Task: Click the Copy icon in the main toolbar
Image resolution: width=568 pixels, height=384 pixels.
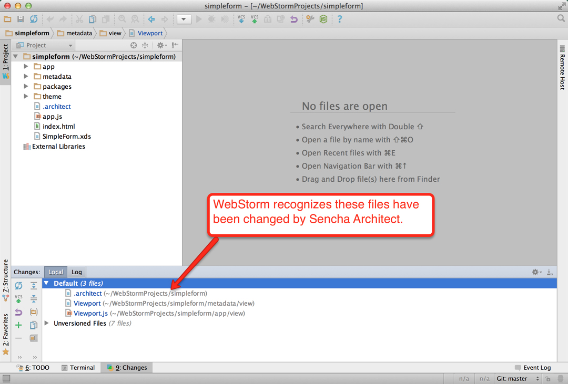Action: click(93, 19)
